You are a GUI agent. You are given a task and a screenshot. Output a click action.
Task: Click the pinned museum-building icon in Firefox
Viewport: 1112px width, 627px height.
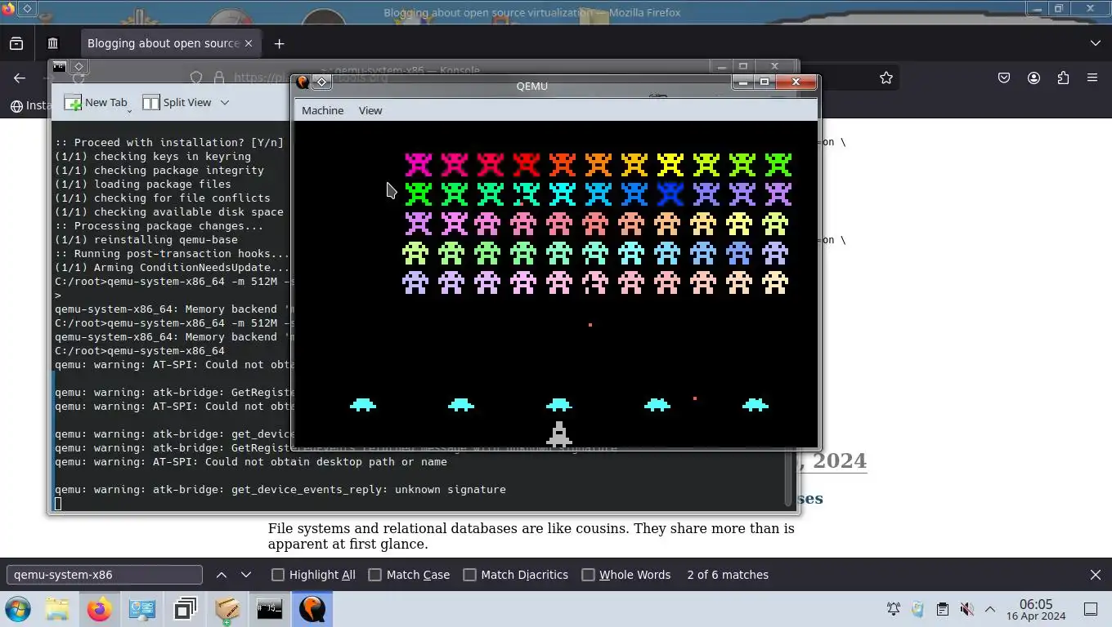pyautogui.click(x=53, y=43)
